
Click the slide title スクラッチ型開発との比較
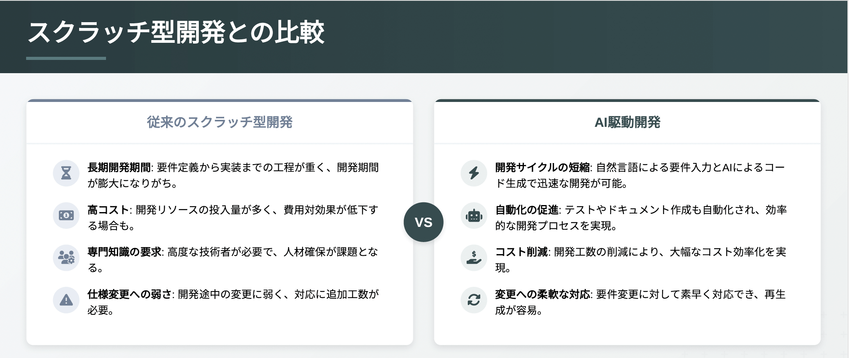click(x=176, y=32)
